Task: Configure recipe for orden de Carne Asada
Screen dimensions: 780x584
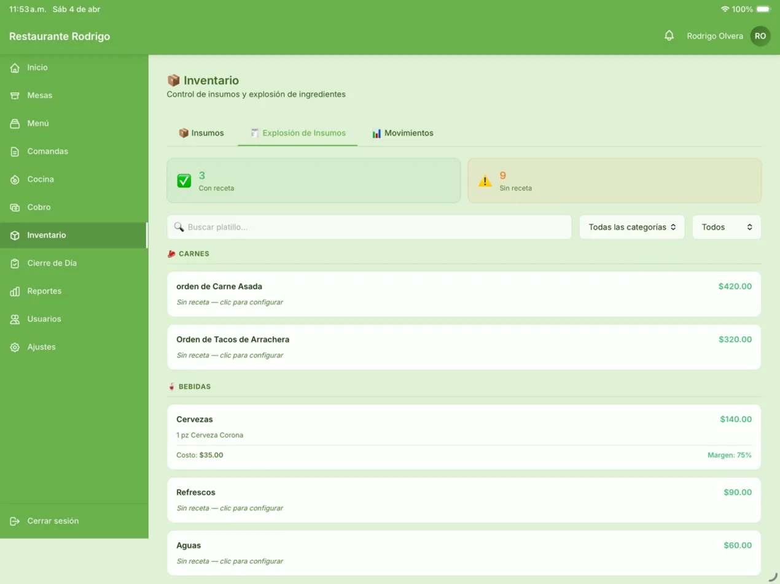Action: [x=464, y=294]
